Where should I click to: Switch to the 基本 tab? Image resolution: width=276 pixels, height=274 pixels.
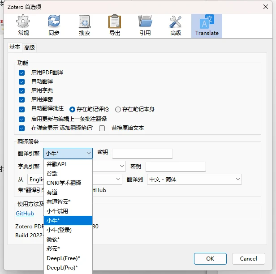click(x=15, y=47)
